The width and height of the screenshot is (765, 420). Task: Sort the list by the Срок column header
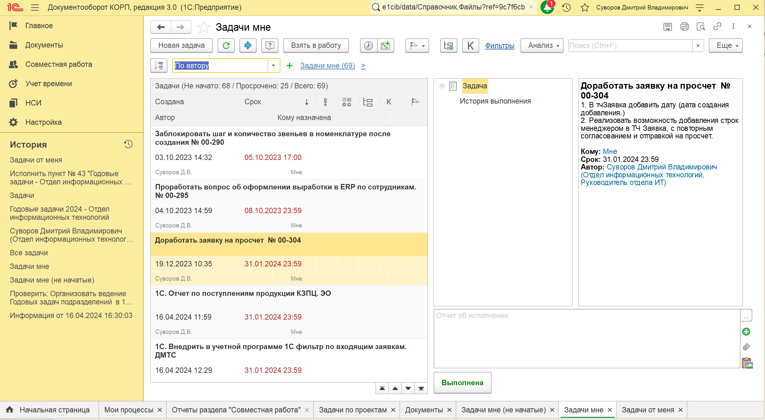click(278, 102)
